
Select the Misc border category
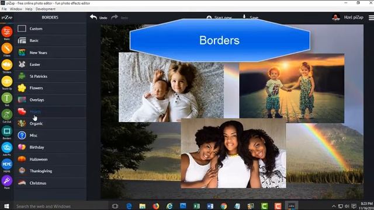tap(50, 135)
